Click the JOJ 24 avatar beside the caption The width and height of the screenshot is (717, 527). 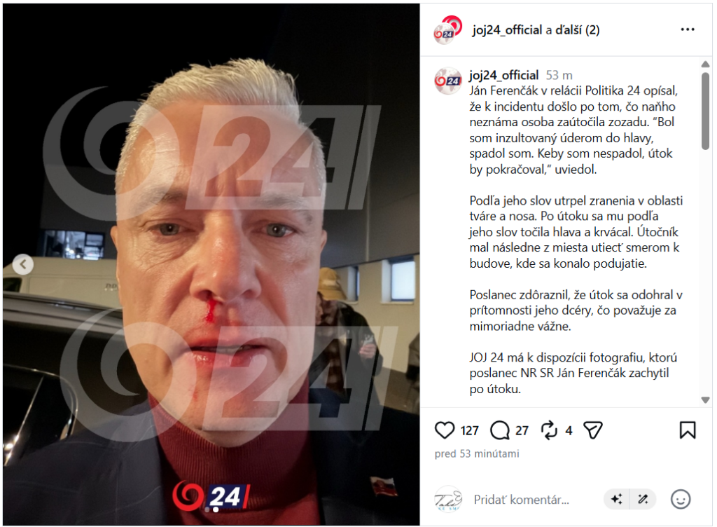(447, 81)
